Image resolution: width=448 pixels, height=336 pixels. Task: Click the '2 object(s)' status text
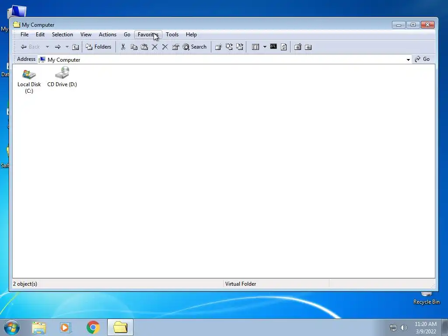click(25, 284)
